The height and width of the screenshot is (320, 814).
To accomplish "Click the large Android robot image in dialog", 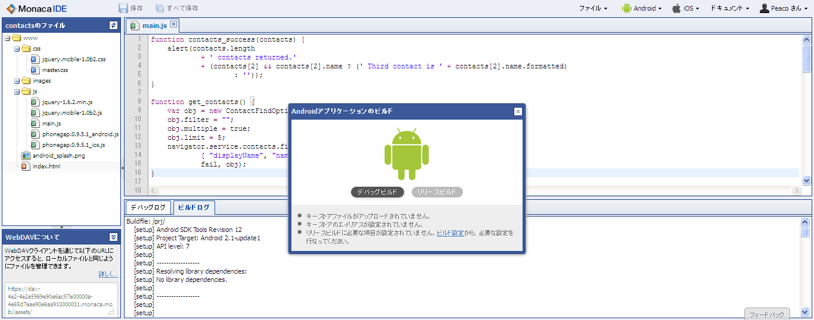I will [406, 154].
